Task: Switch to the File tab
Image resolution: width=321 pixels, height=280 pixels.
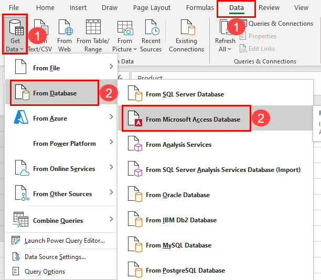Action: tap(14, 8)
